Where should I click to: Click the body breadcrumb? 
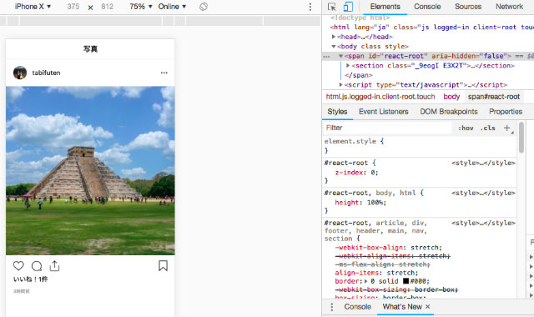coord(451,97)
